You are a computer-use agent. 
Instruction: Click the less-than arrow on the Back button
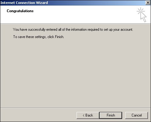tap(84, 115)
